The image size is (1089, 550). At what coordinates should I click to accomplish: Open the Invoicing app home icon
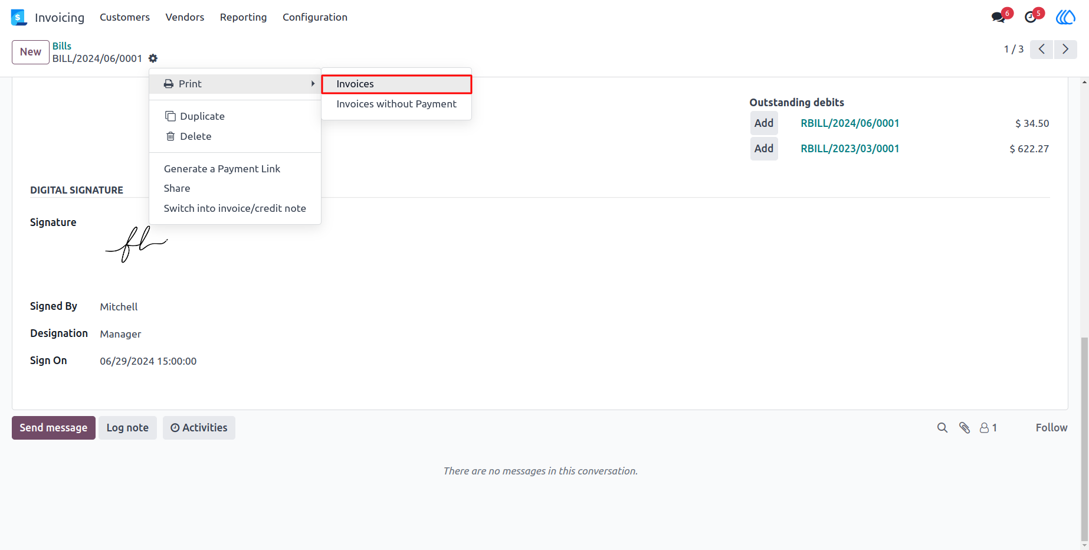(x=19, y=17)
